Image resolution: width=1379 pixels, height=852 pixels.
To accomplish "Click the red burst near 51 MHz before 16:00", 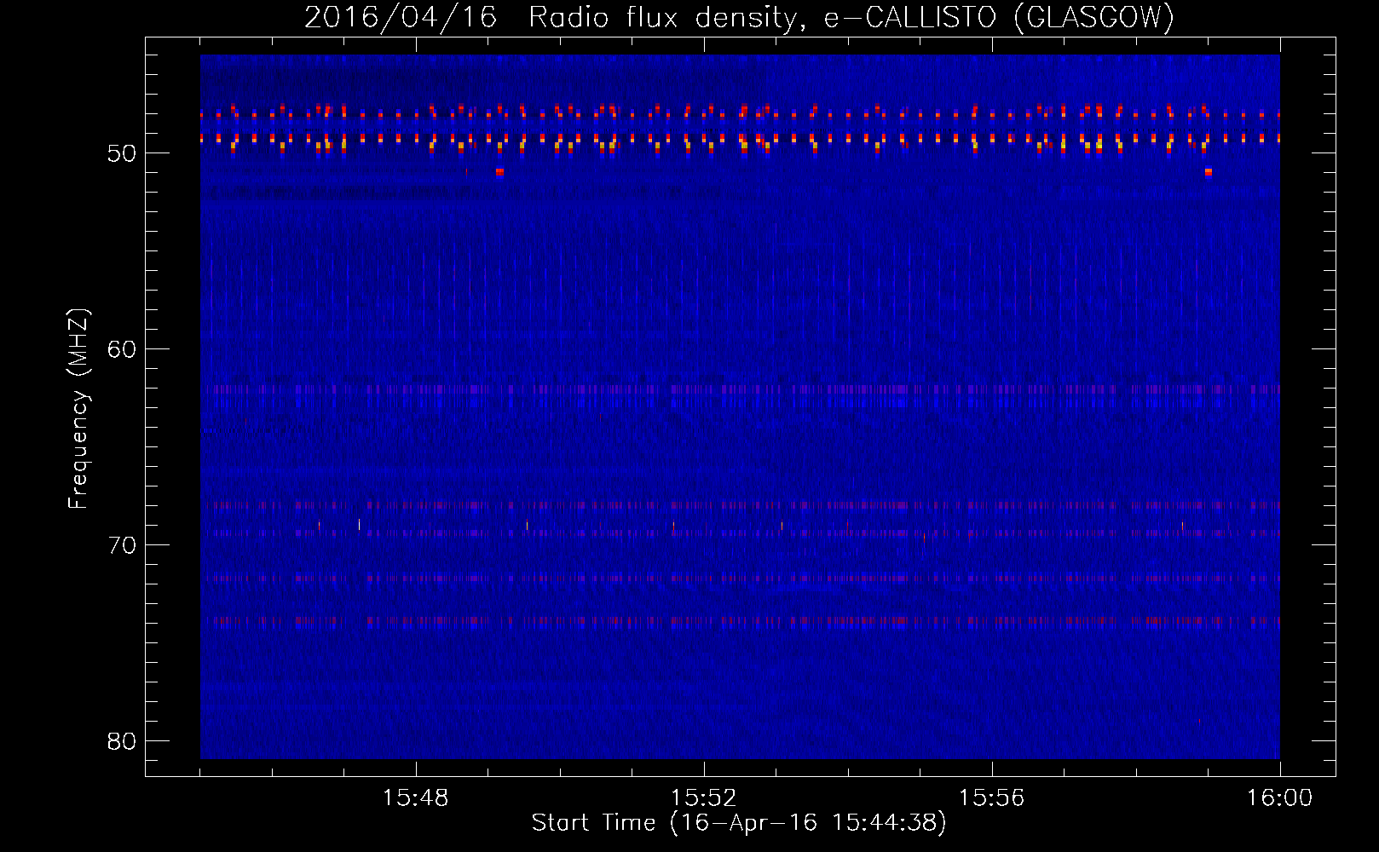I will (x=1208, y=172).
